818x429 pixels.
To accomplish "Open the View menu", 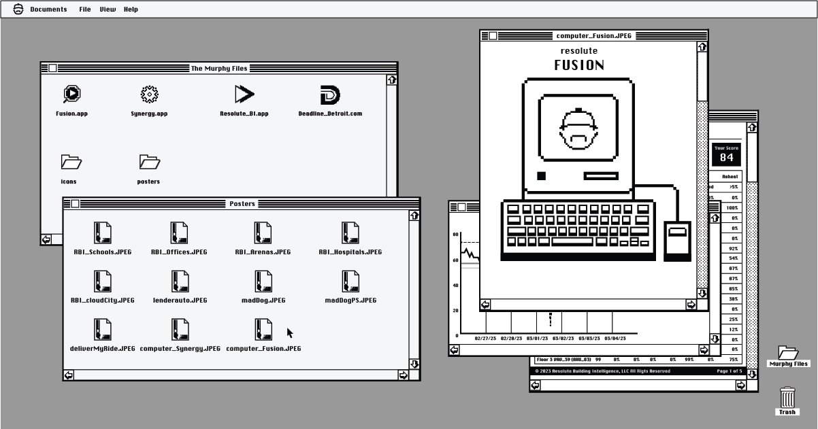I will pyautogui.click(x=107, y=9).
